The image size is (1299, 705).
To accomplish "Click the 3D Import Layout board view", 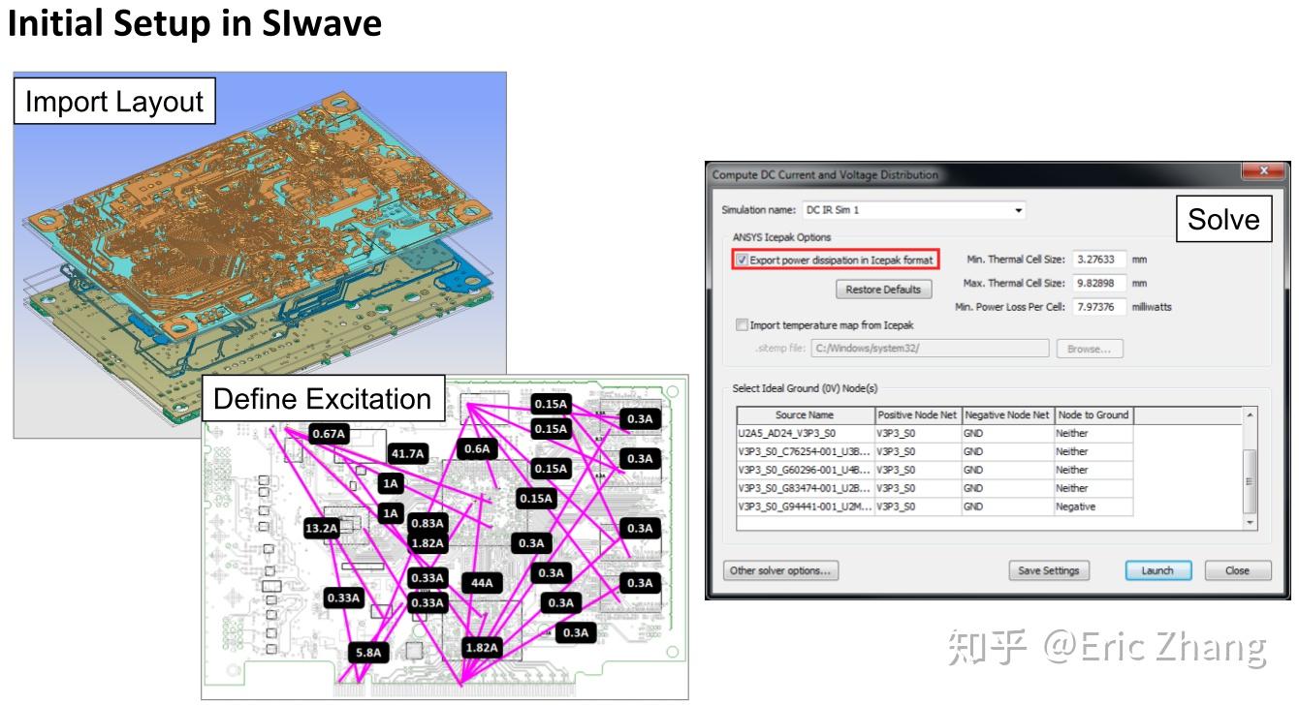I will 260,254.
